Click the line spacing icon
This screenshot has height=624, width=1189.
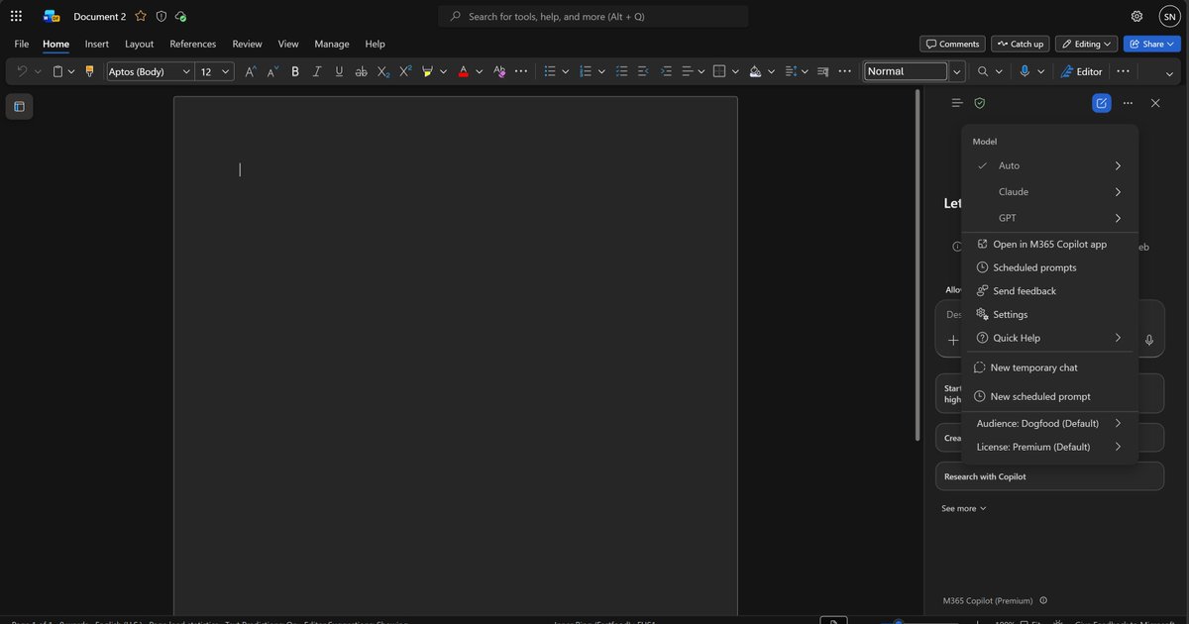click(x=791, y=71)
